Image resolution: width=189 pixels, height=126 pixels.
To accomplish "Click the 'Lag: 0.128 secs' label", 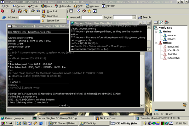I will [x=164, y=114].
